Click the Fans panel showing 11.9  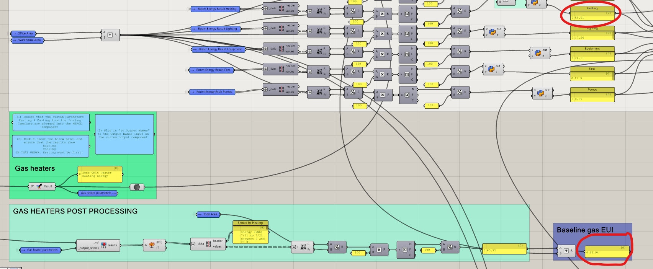click(592, 74)
